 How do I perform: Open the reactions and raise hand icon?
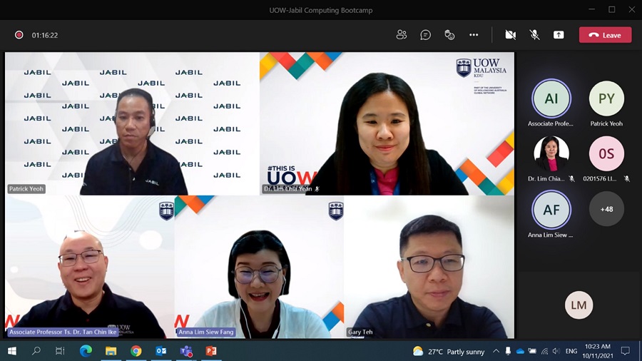(449, 35)
